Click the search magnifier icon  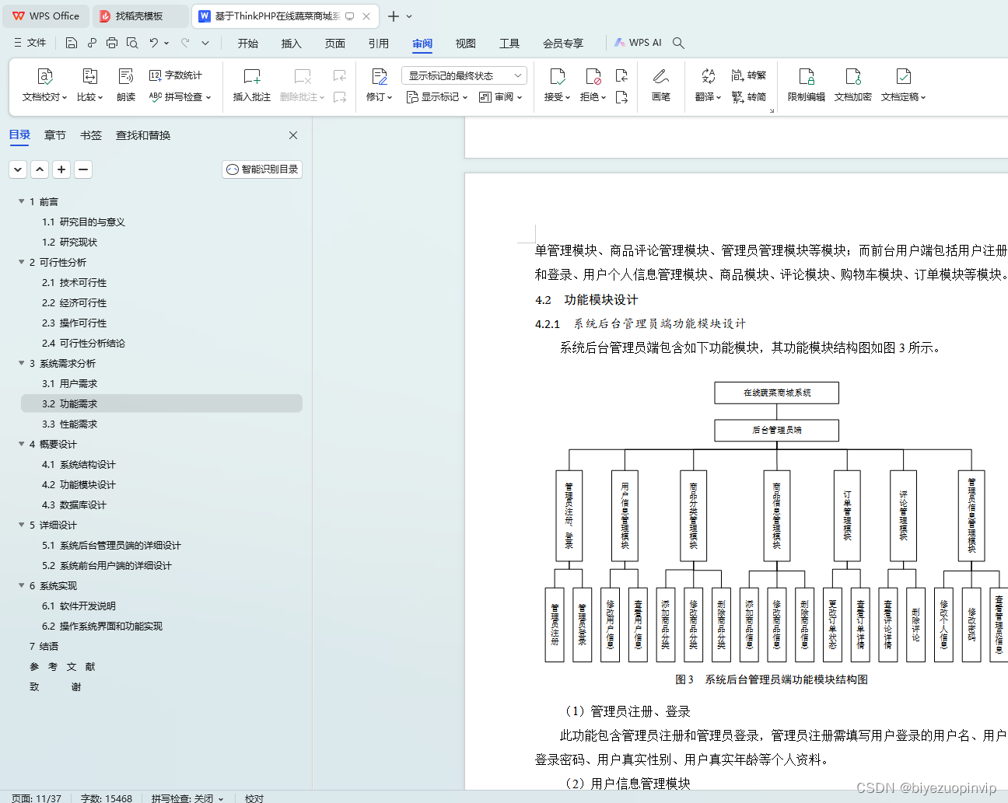[x=678, y=43]
